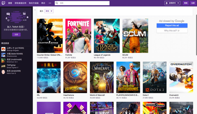Screen dimensions: 197x114
Task: Click World of Warcraft title link
Action: coord(97,95)
